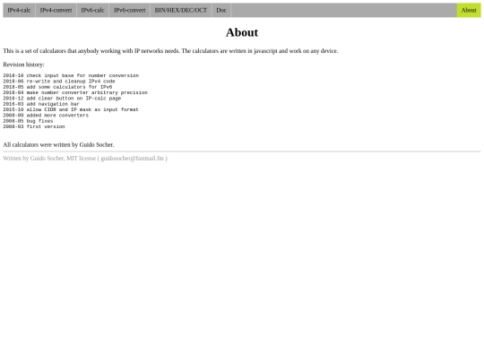The image size is (484, 363).
Task: Click 'All calculators were written by Guido Socher.'
Action: (x=58, y=145)
